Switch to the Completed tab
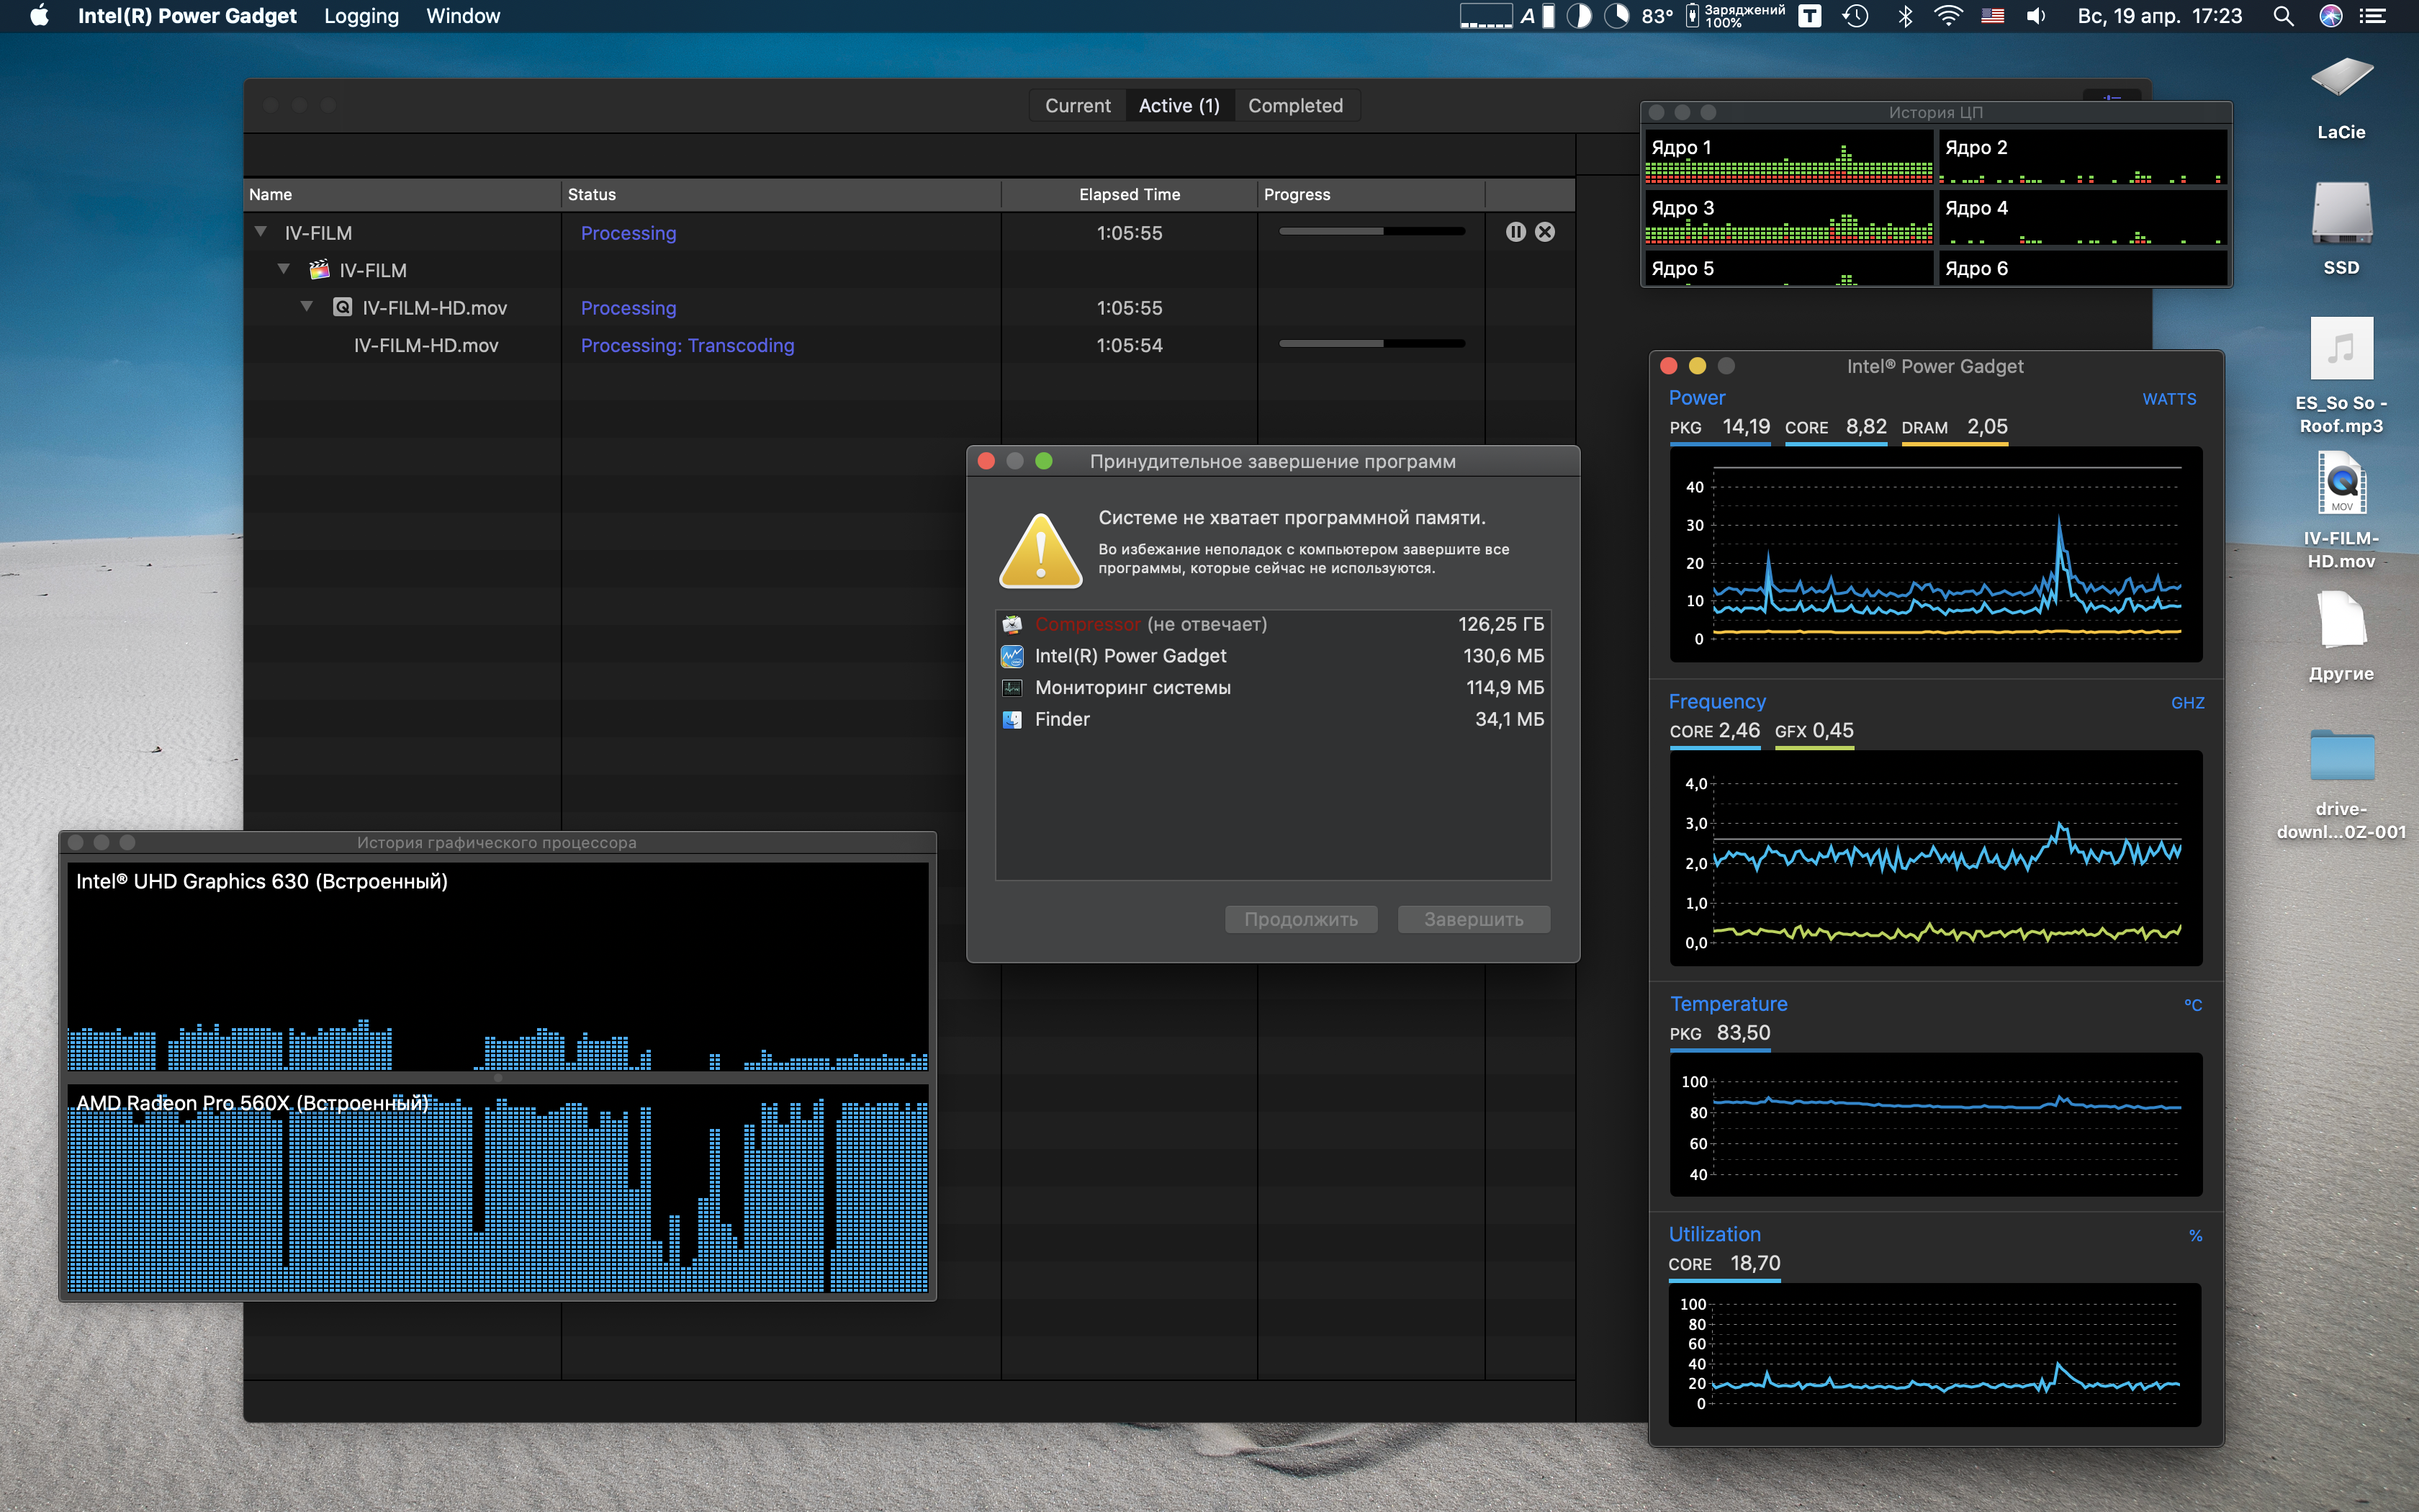This screenshot has height=1512, width=2419. 1294,106
